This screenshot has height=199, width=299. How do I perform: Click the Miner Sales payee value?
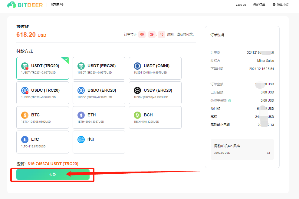[x=265, y=61]
